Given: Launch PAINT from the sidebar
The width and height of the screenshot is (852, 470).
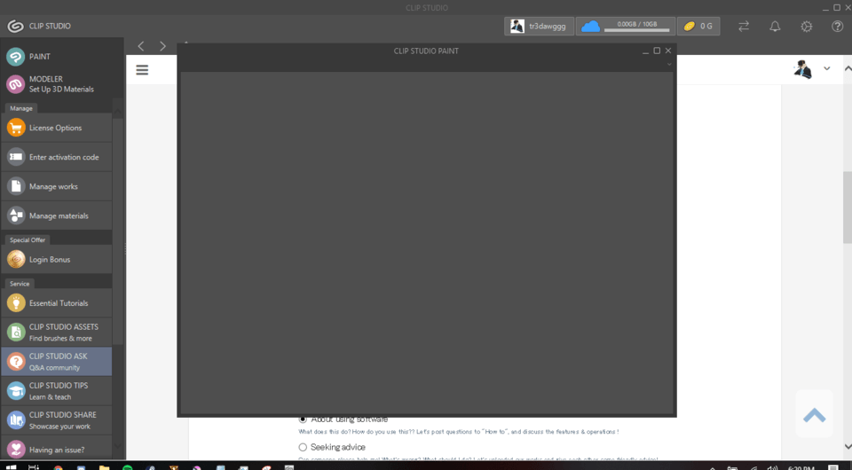Looking at the screenshot, I should pyautogui.click(x=57, y=57).
